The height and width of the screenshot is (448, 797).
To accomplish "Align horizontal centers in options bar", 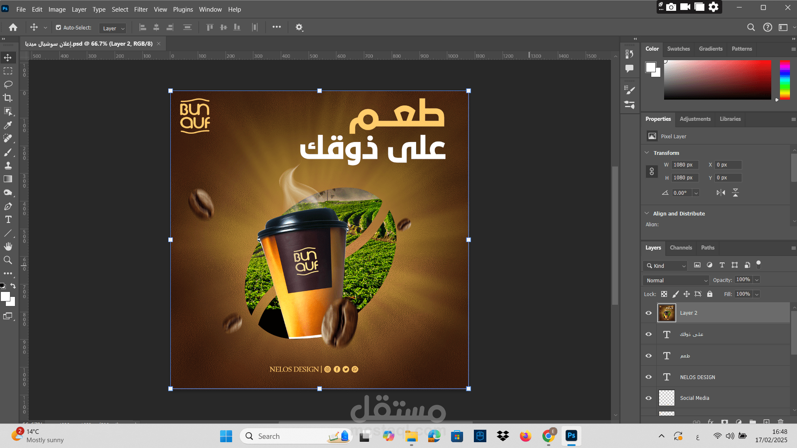I will click(x=157, y=27).
